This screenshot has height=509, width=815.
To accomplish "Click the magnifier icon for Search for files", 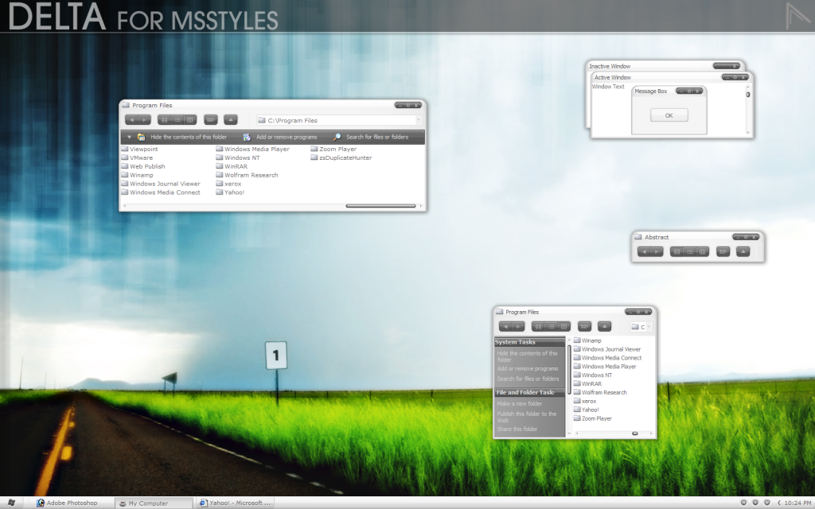I will (x=337, y=137).
